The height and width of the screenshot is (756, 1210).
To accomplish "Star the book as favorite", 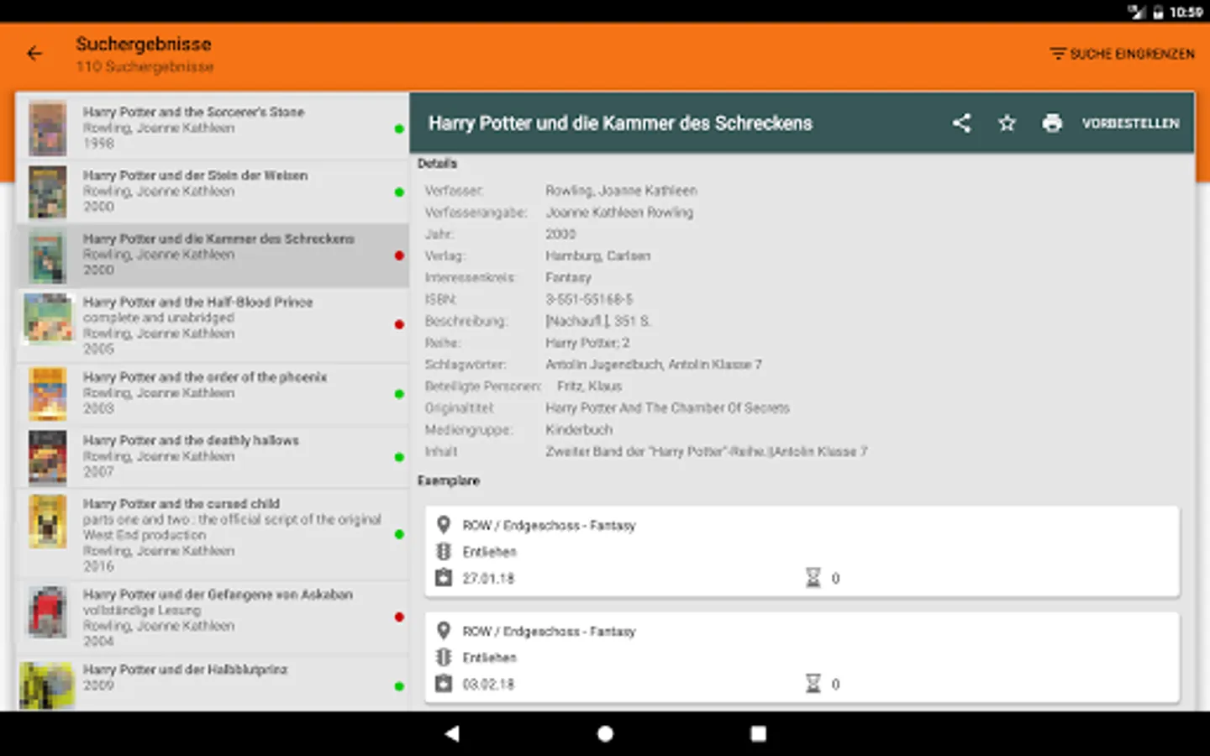I will [x=1007, y=123].
